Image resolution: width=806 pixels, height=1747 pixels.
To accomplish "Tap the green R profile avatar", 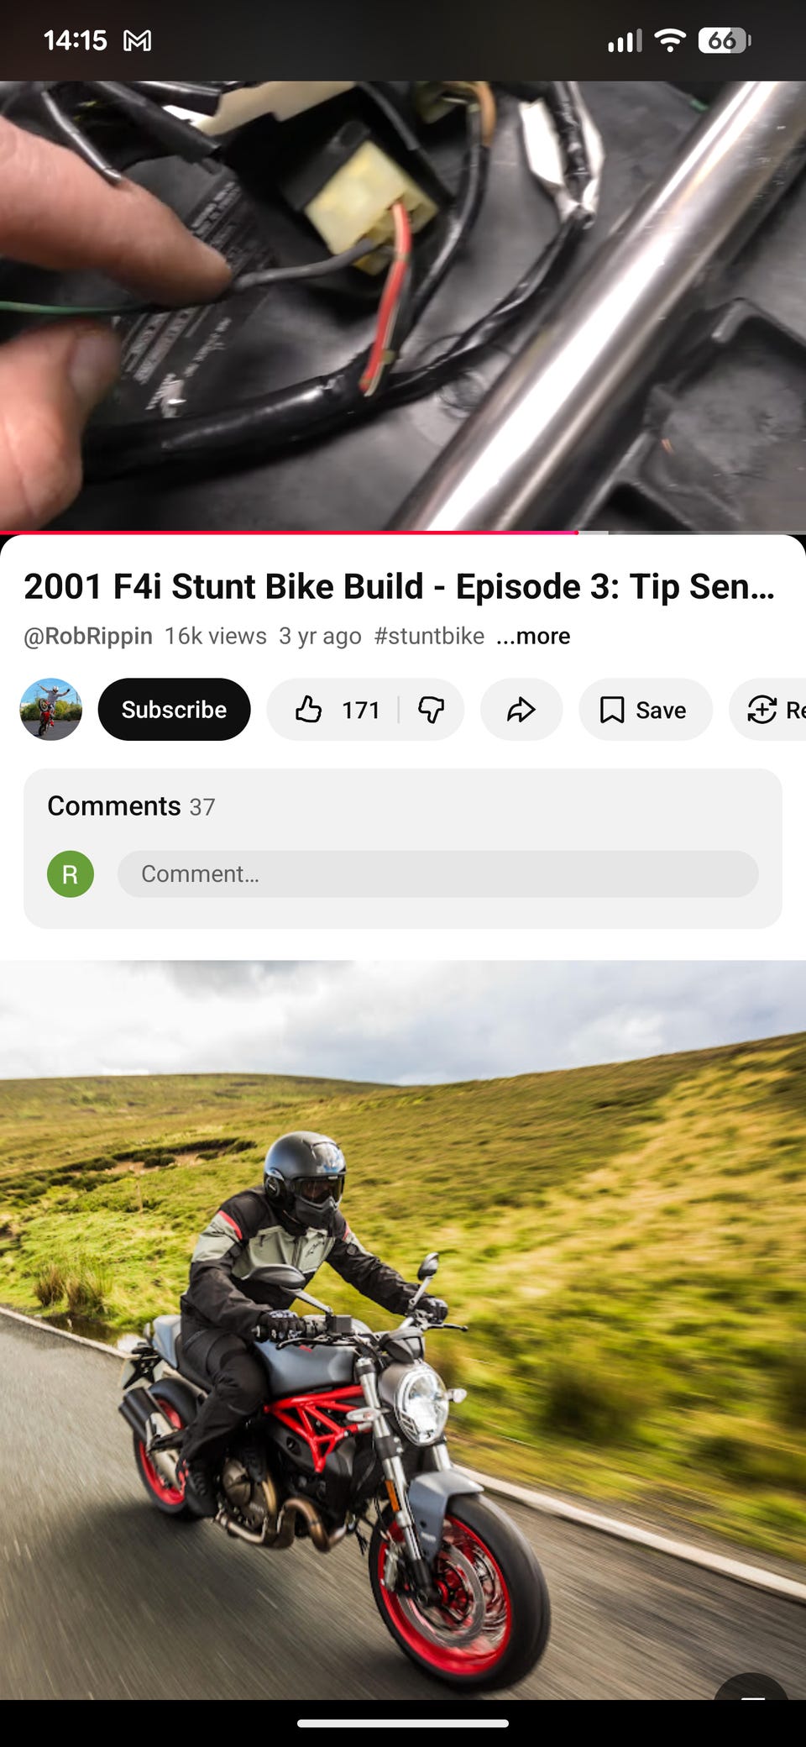I will coord(71,874).
